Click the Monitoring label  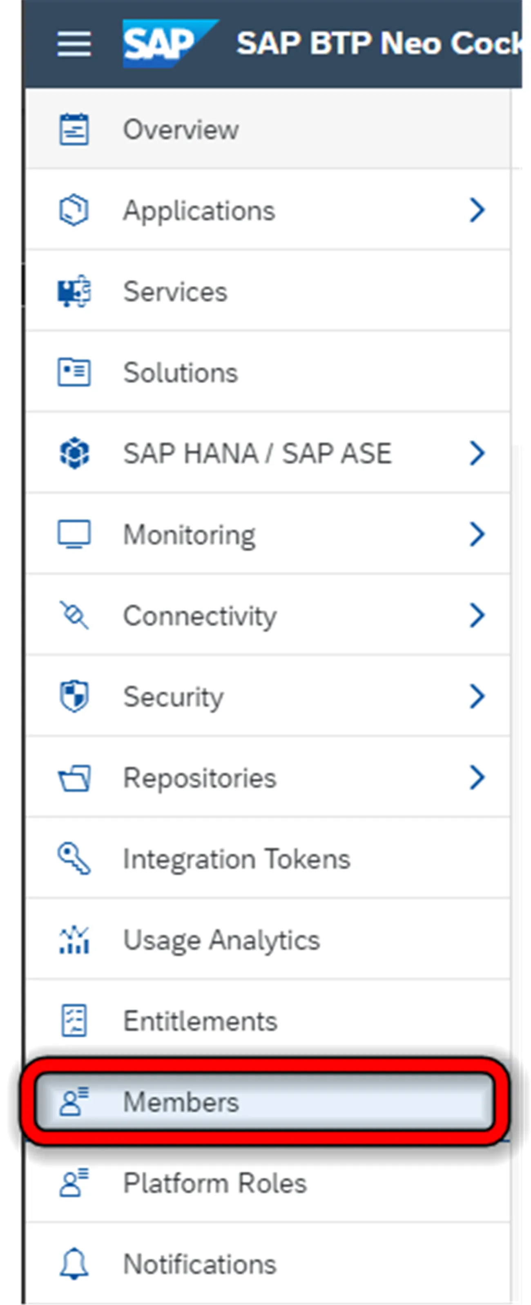[190, 535]
